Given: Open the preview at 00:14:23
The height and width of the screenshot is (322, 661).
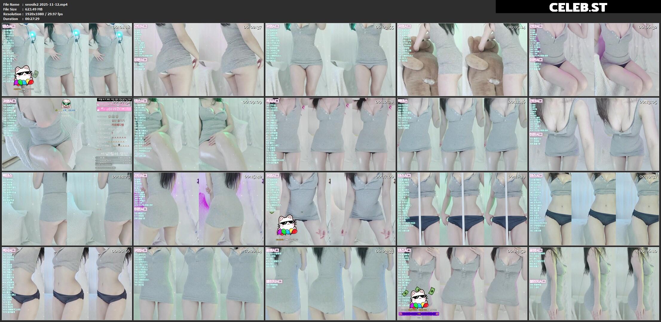Looking at the screenshot, I should point(67,209).
